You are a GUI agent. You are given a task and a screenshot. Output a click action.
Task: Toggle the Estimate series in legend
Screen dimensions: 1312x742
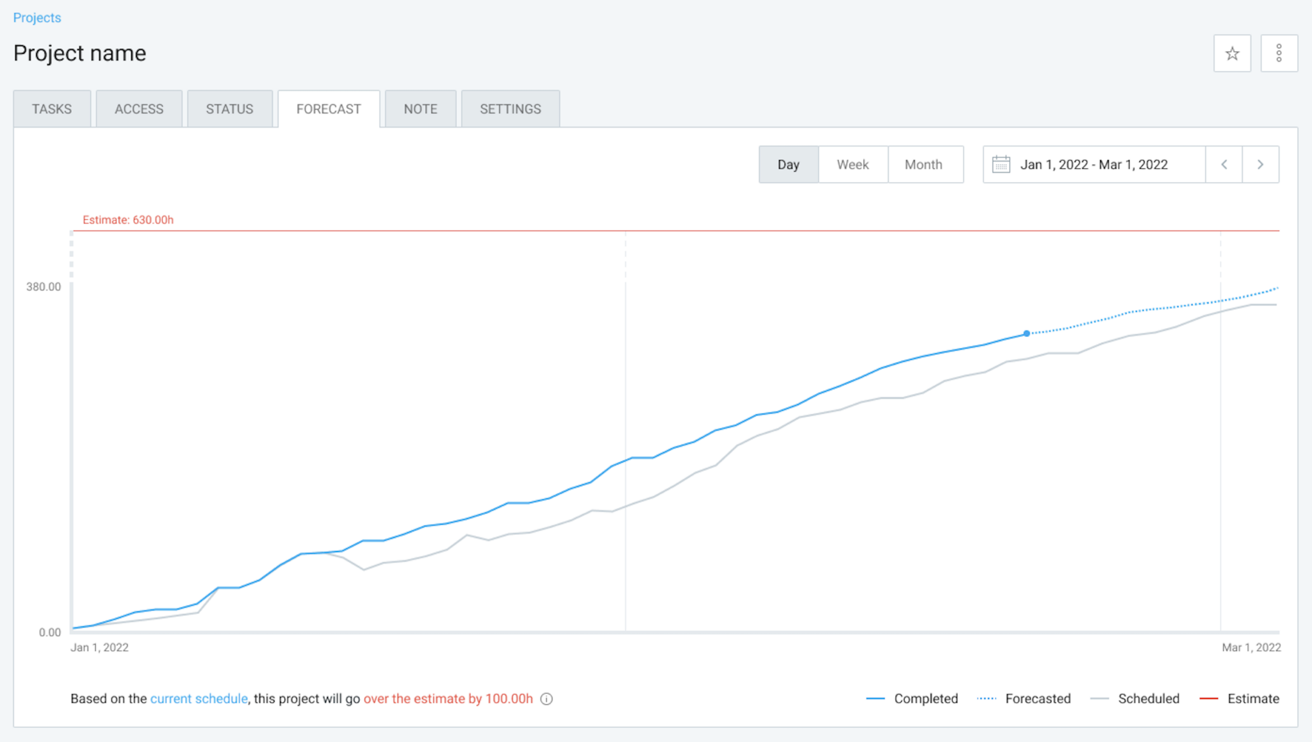click(1252, 699)
